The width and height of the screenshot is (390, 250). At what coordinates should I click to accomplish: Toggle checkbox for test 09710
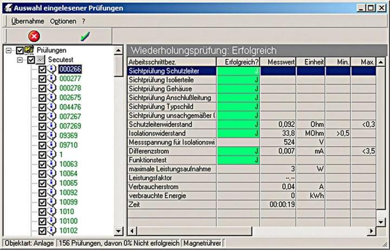(x=42, y=145)
